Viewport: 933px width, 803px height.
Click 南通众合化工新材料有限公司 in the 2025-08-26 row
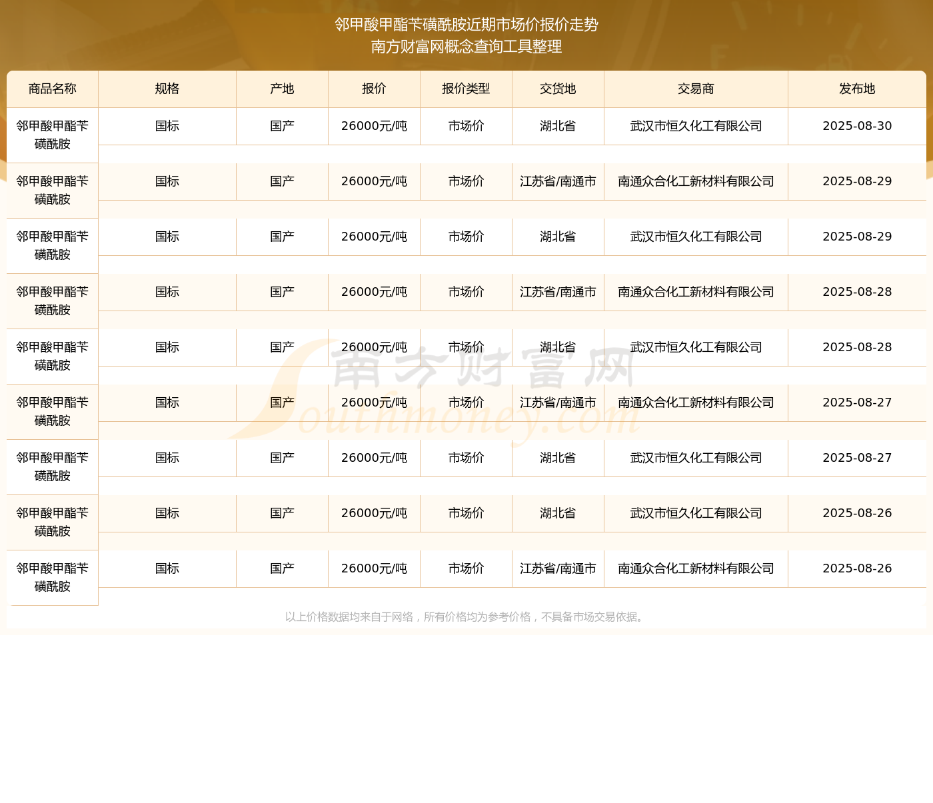[x=696, y=568]
